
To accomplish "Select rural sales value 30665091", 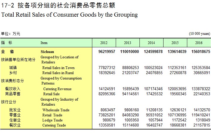I will point(202,73).
